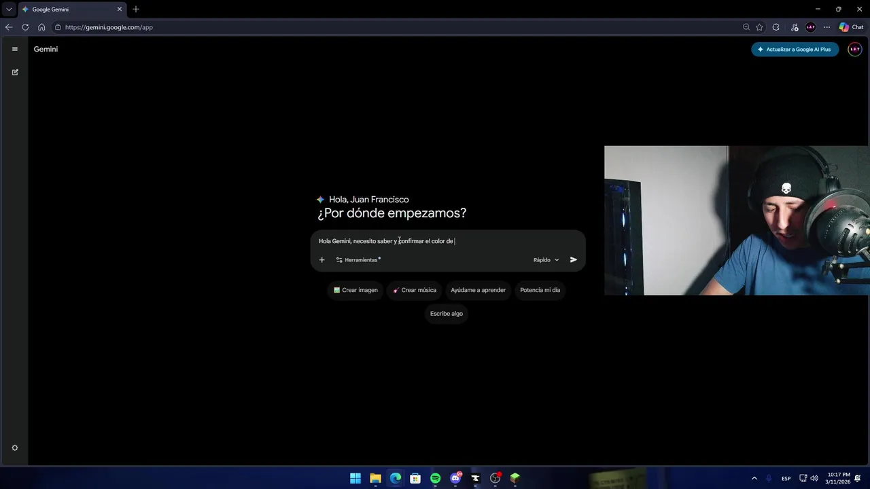Open the media control music icon
This screenshot has width=870, height=489.
coord(795,27)
